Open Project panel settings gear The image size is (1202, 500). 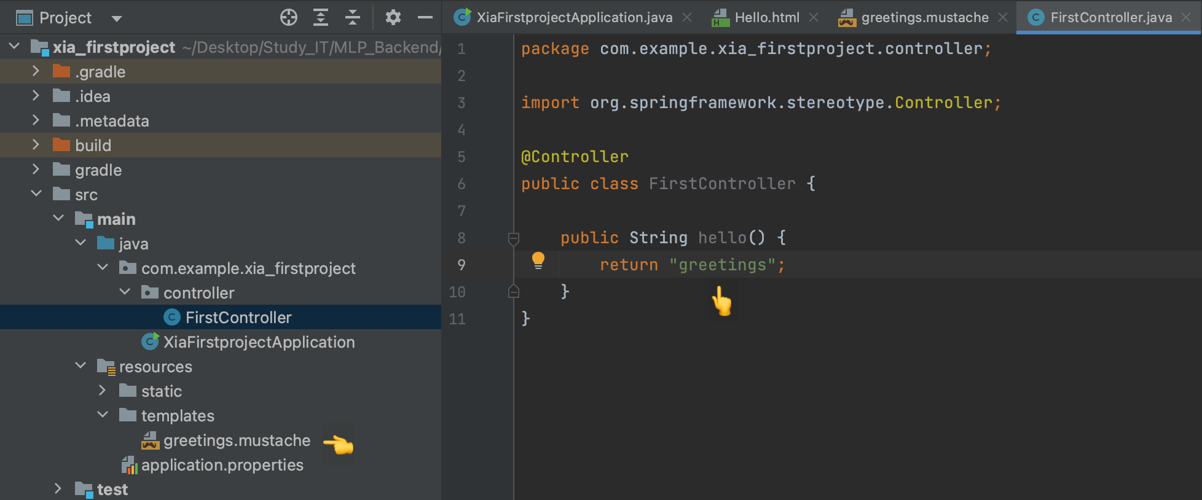[x=393, y=17]
